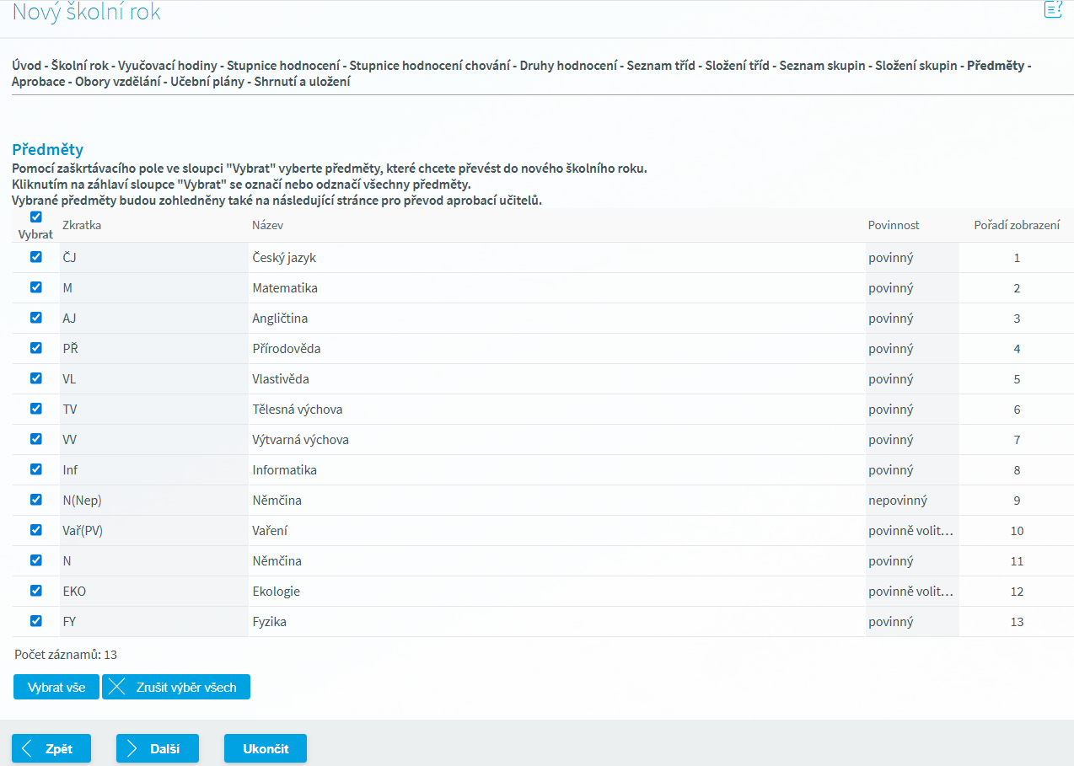Go back with the Zpět button
1074x766 pixels.
(51, 748)
